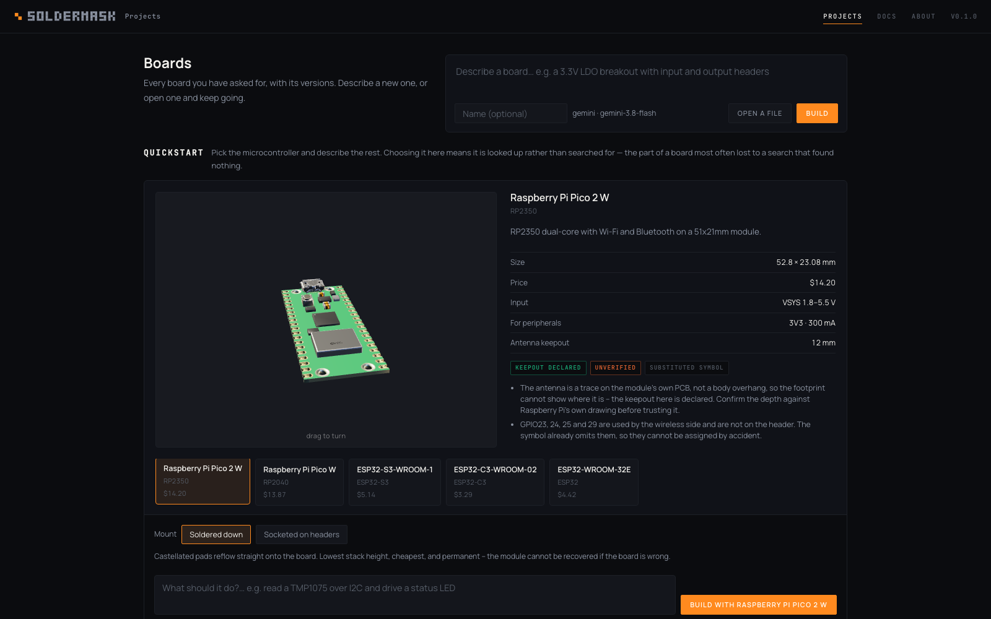Click the KEEPOUT DECLARED badge
The image size is (991, 619).
pyautogui.click(x=548, y=368)
